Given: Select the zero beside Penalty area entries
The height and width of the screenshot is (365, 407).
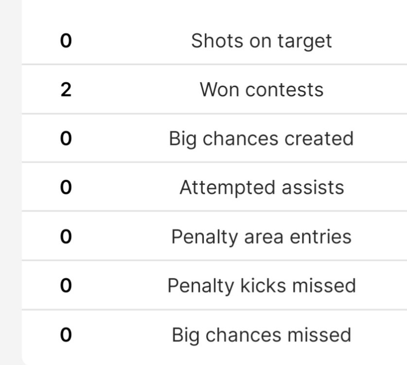Looking at the screenshot, I should tap(66, 237).
